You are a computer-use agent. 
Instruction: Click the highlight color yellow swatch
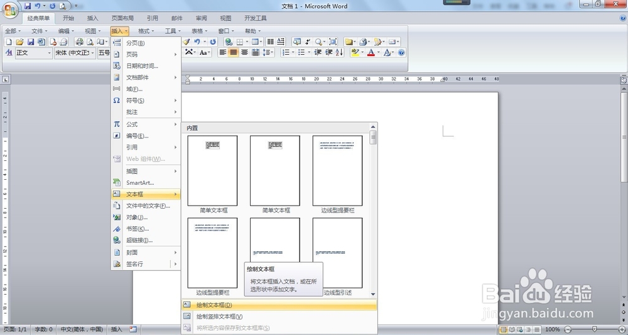click(355, 53)
